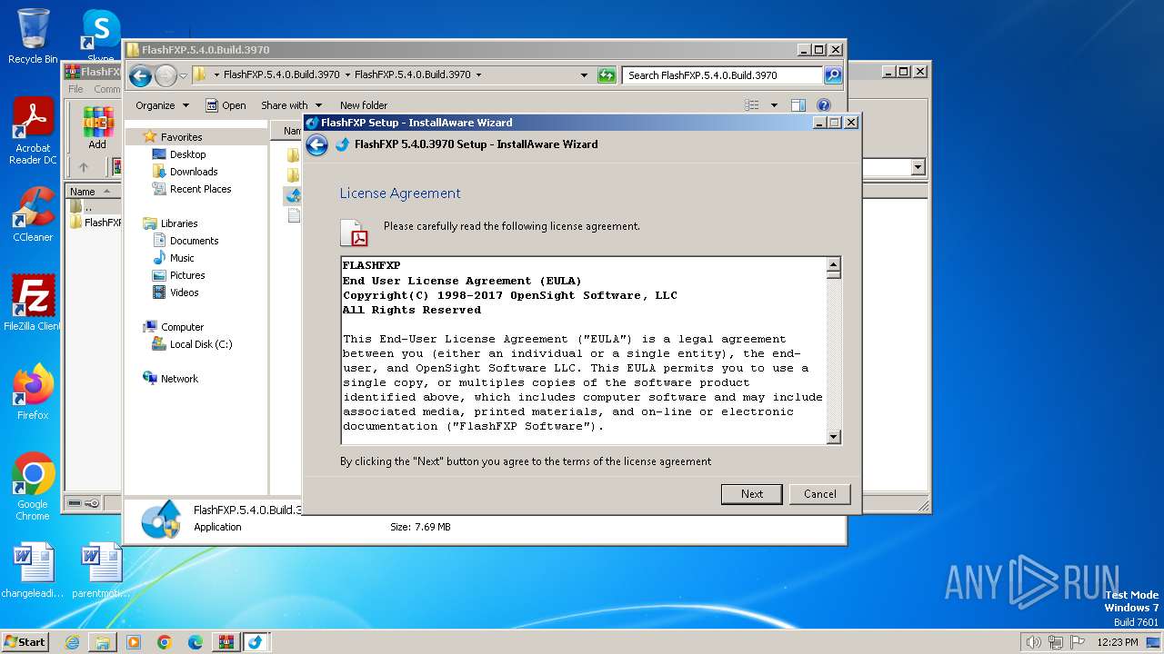
Task: Open the Videos library
Action: (x=184, y=292)
